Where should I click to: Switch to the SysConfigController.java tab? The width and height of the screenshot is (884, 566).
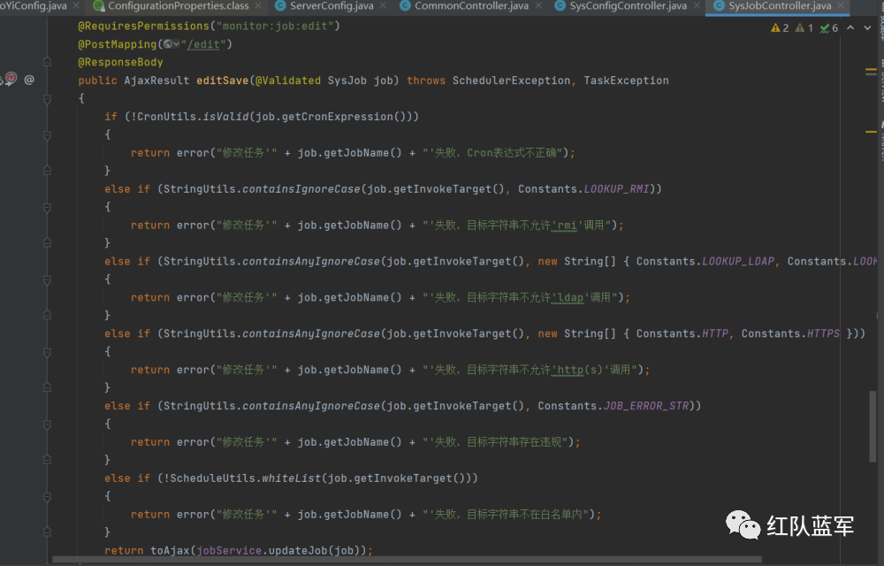(628, 6)
